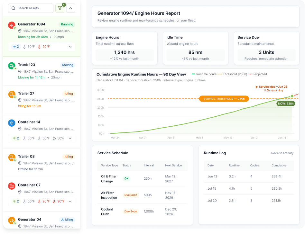Click the Runtime column header in Runtime Log
Viewport: 305px width, 234px height.
[234, 166]
